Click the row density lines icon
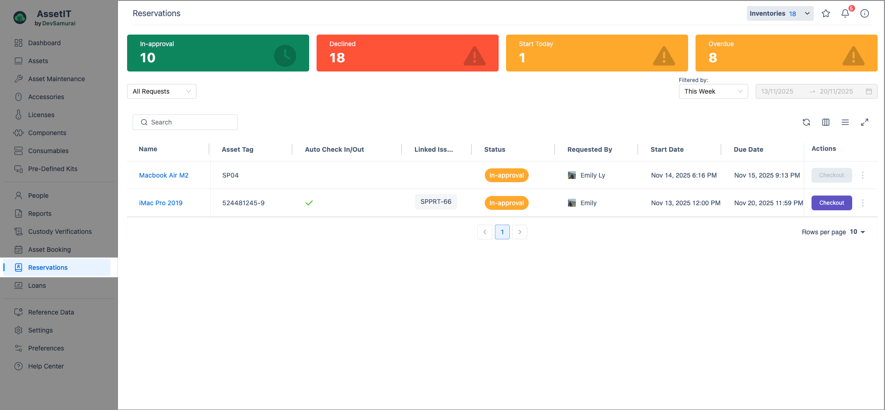 pos(845,122)
